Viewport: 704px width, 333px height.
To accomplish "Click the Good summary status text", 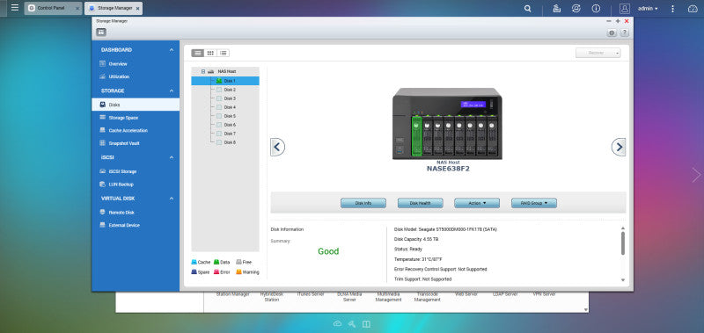I will (x=328, y=251).
